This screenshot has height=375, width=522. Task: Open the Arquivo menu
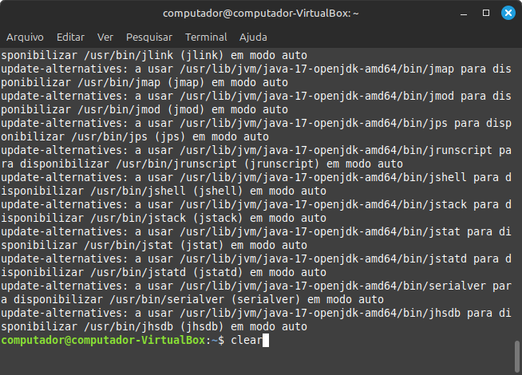(x=25, y=37)
